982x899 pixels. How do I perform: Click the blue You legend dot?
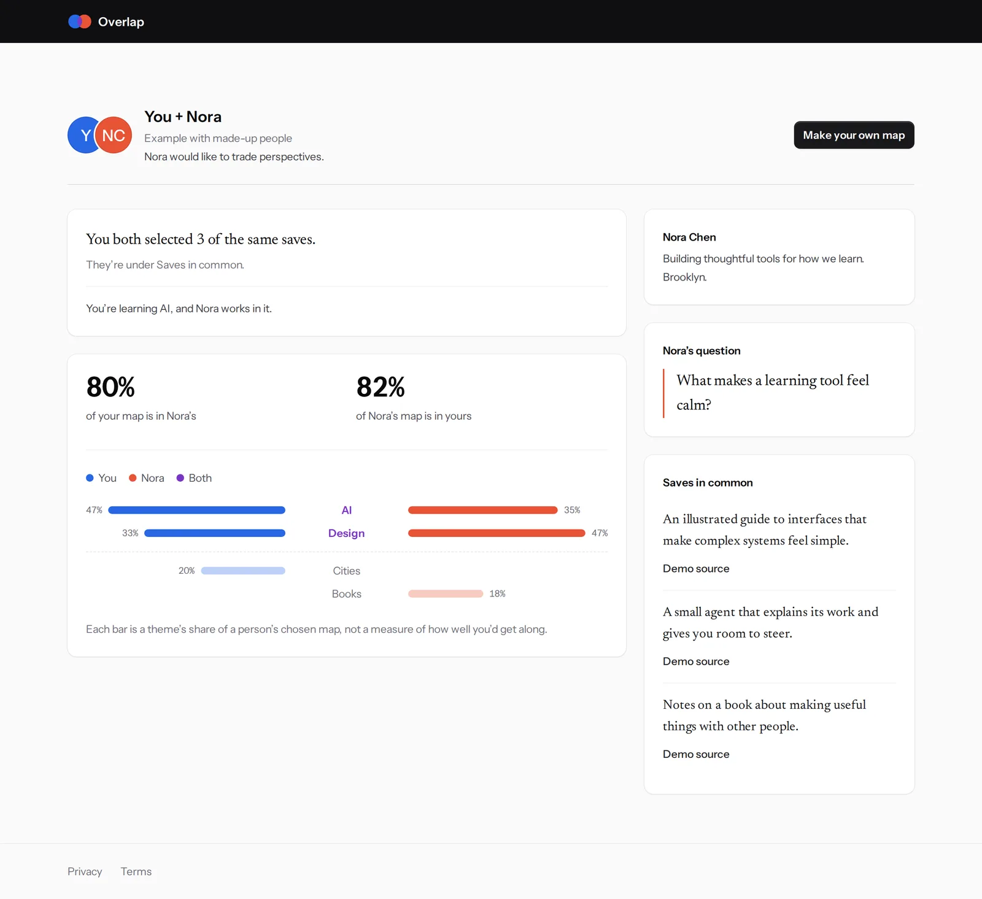point(90,478)
